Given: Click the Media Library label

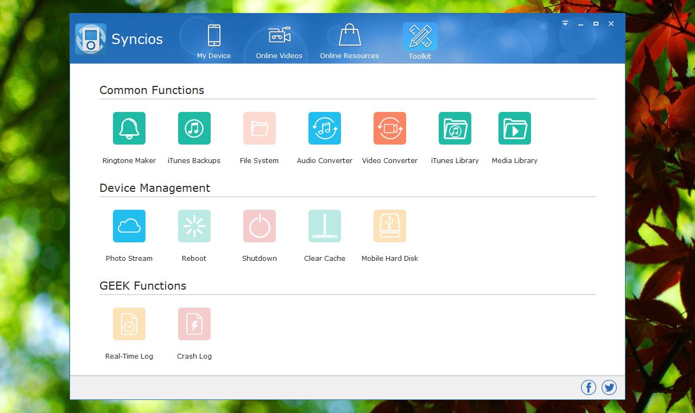Looking at the screenshot, I should coord(515,161).
